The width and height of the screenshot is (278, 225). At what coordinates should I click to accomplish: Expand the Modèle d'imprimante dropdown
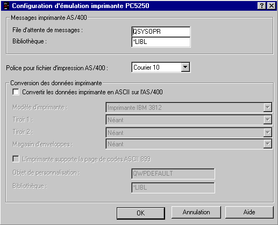(x=267, y=107)
